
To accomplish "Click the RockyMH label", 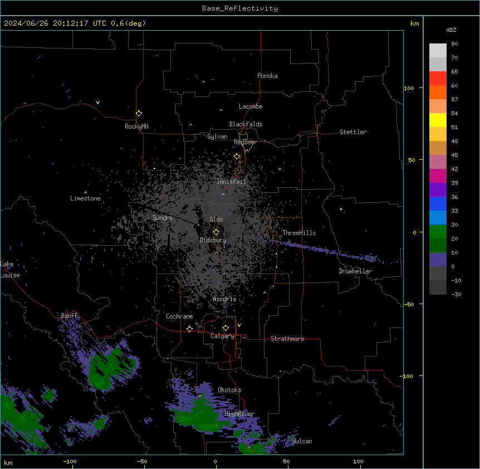I will 136,126.
